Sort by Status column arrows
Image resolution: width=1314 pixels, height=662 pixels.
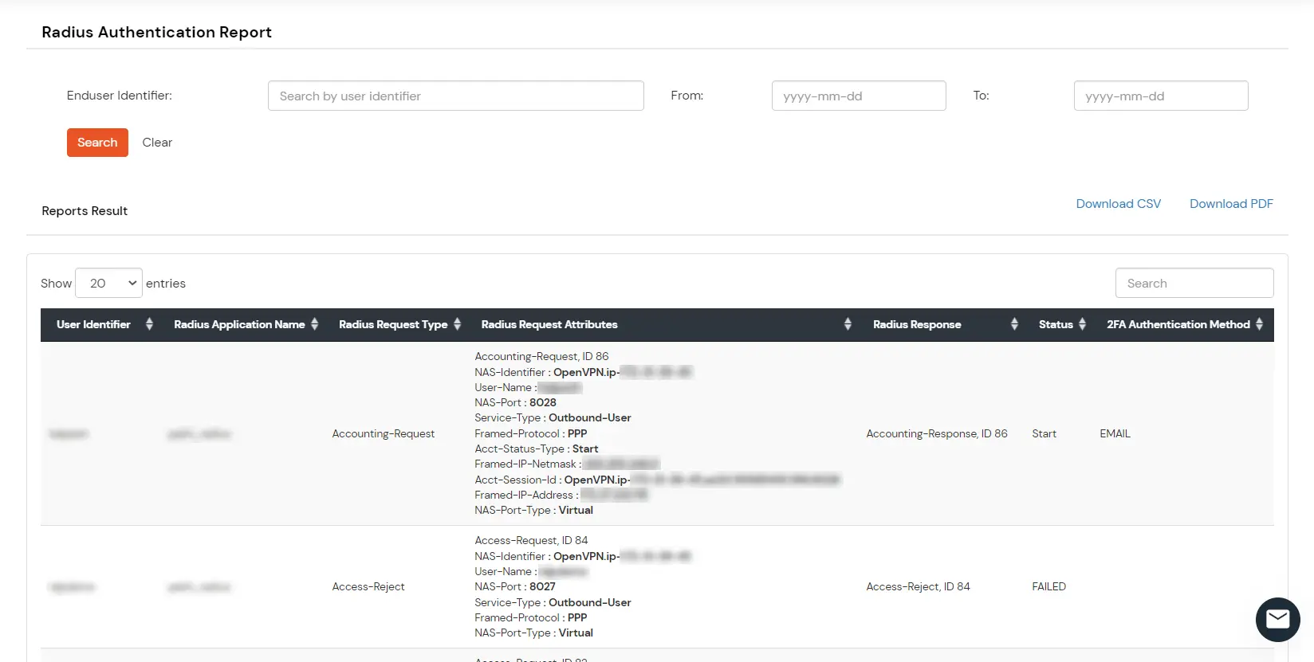[x=1082, y=324]
